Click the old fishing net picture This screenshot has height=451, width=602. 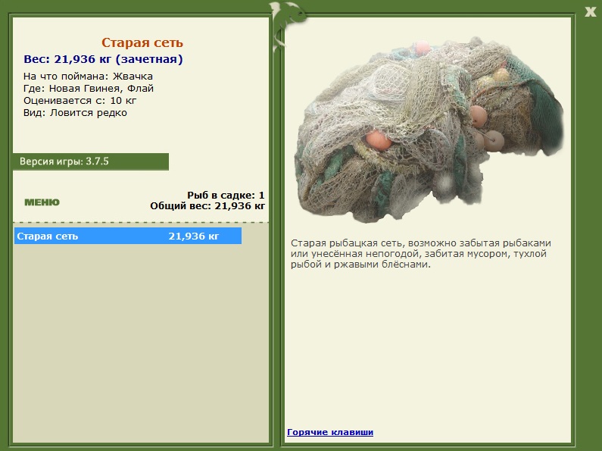pyautogui.click(x=428, y=130)
